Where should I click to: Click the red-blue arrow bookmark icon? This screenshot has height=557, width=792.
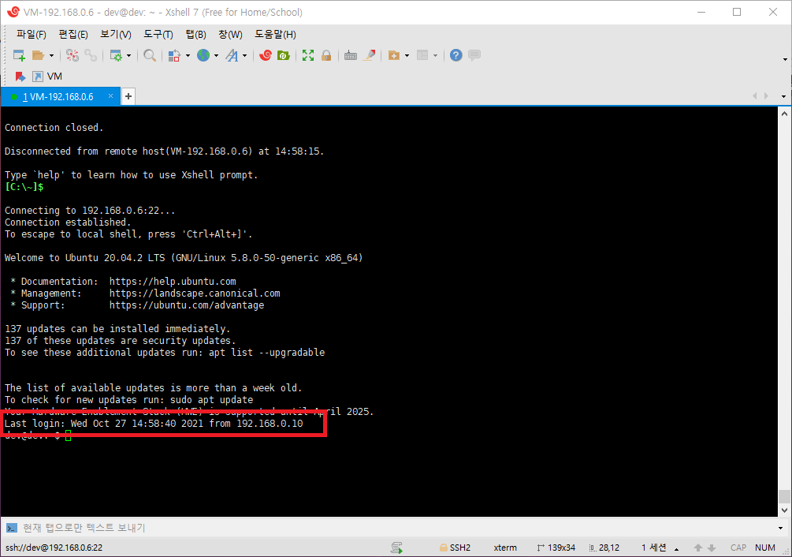click(20, 77)
